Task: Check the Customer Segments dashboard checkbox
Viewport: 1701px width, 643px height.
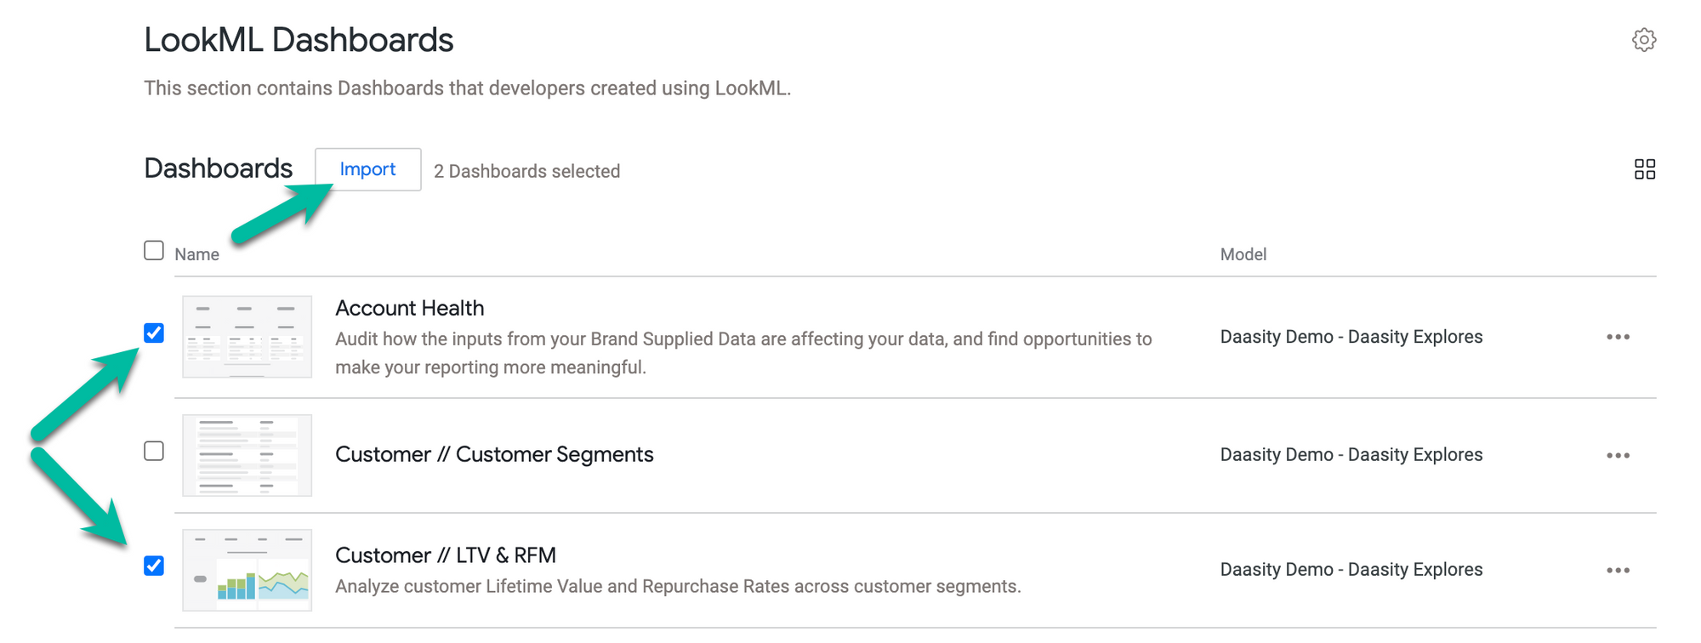Action: pyautogui.click(x=154, y=451)
